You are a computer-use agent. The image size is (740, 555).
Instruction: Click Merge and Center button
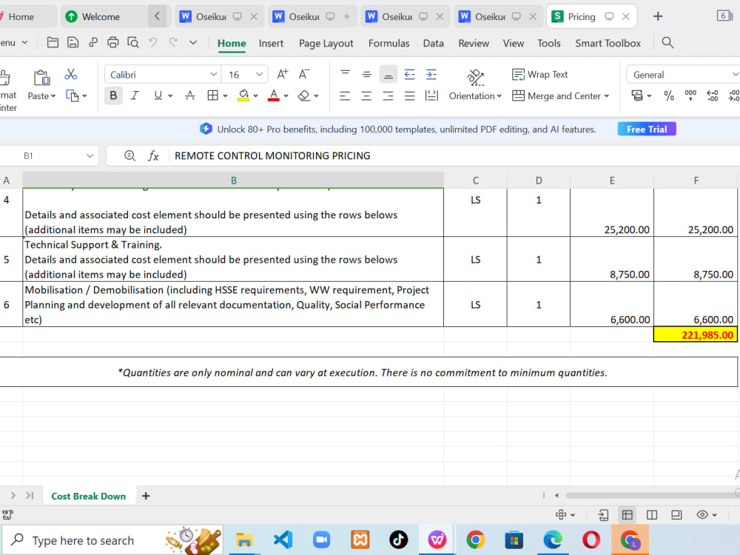[561, 95]
